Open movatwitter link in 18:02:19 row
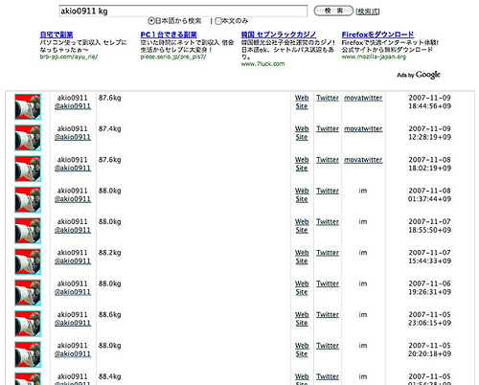 (x=363, y=160)
